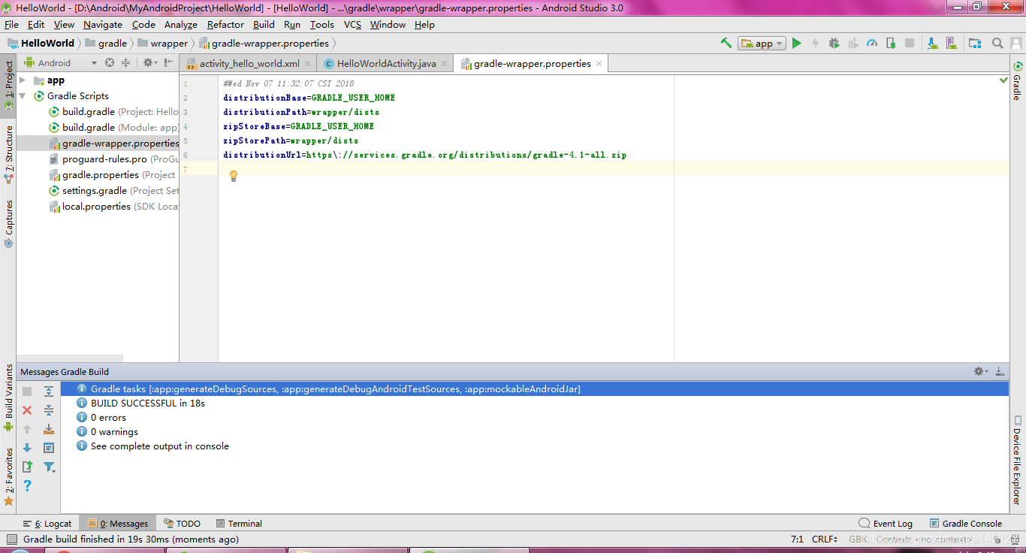1026x553 pixels.
Task: Open the Android Profiler gauge icon
Action: 871,43
